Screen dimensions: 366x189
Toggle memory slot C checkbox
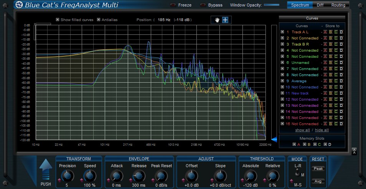pos(315,144)
